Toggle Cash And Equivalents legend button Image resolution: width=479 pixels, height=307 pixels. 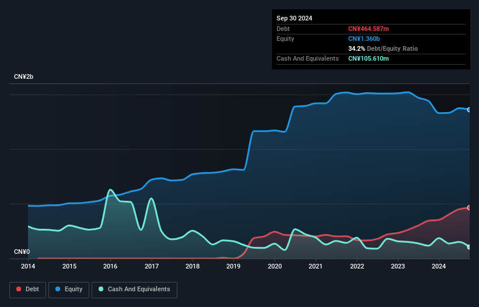(134, 289)
